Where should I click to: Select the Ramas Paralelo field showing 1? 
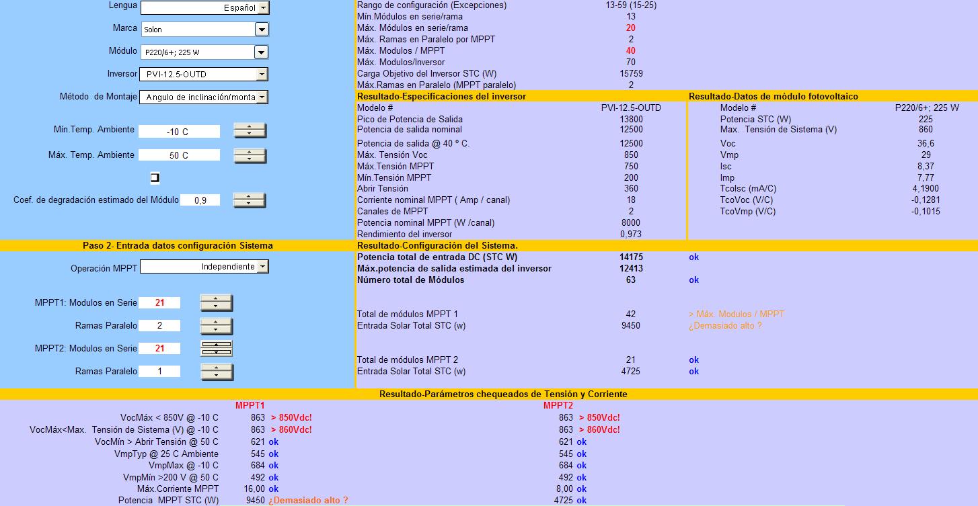[159, 372]
